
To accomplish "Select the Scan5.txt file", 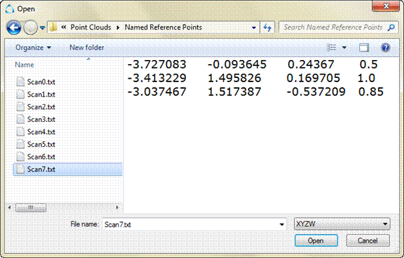I will [41, 145].
